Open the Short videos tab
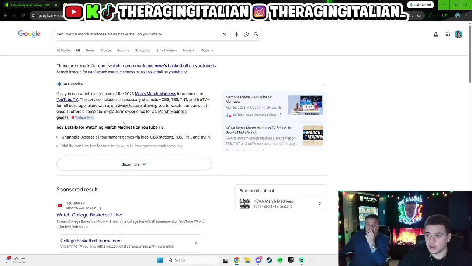Image resolution: width=472 pixels, height=266 pixels. pyautogui.click(x=166, y=50)
